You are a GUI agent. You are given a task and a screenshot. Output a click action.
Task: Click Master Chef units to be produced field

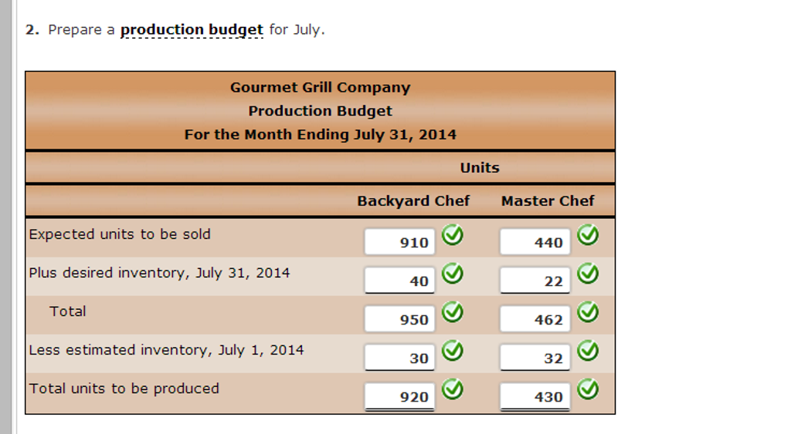pyautogui.click(x=535, y=396)
